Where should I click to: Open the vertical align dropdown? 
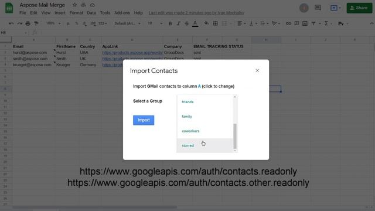click(x=253, y=23)
